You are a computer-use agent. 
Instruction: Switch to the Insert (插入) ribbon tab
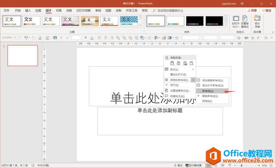tap(28, 10)
